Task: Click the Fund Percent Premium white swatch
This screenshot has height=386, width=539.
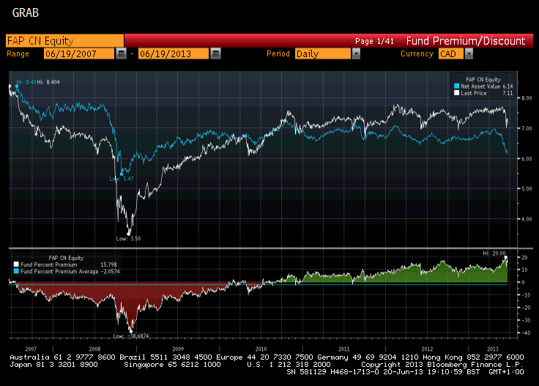Action: (x=16, y=264)
